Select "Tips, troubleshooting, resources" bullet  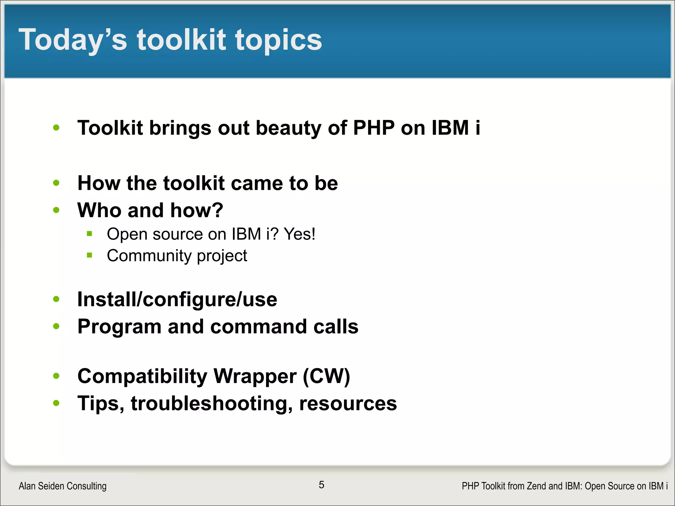point(237,404)
